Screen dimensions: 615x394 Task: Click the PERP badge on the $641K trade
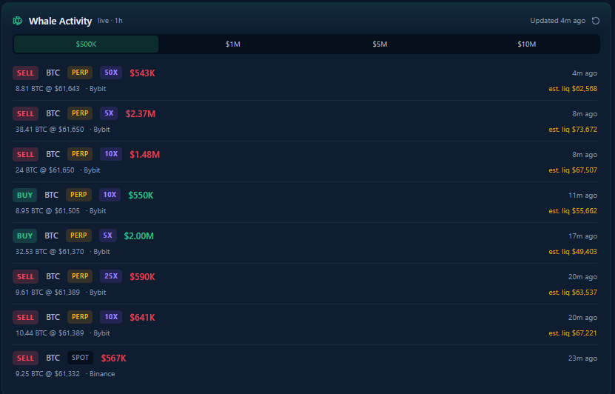(80, 318)
